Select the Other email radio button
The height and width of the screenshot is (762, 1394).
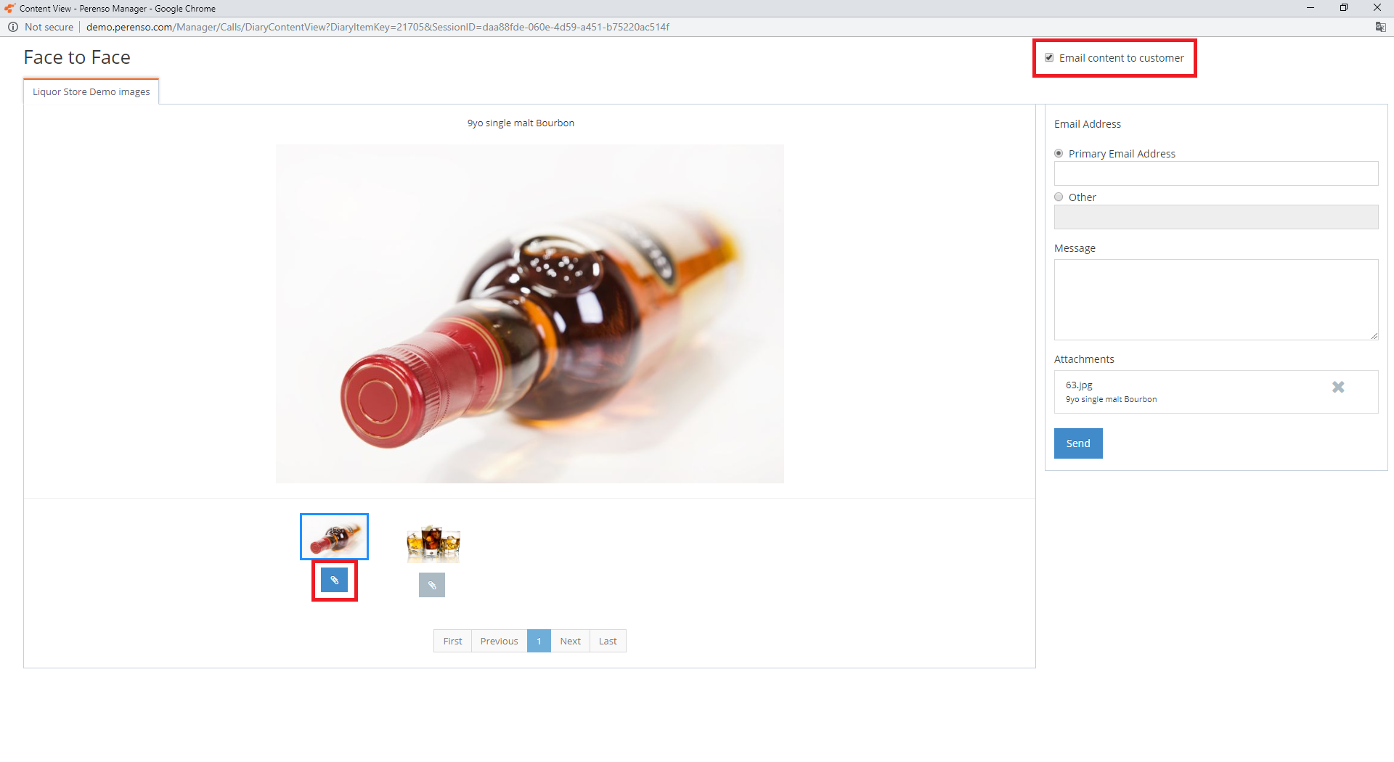pos(1059,197)
